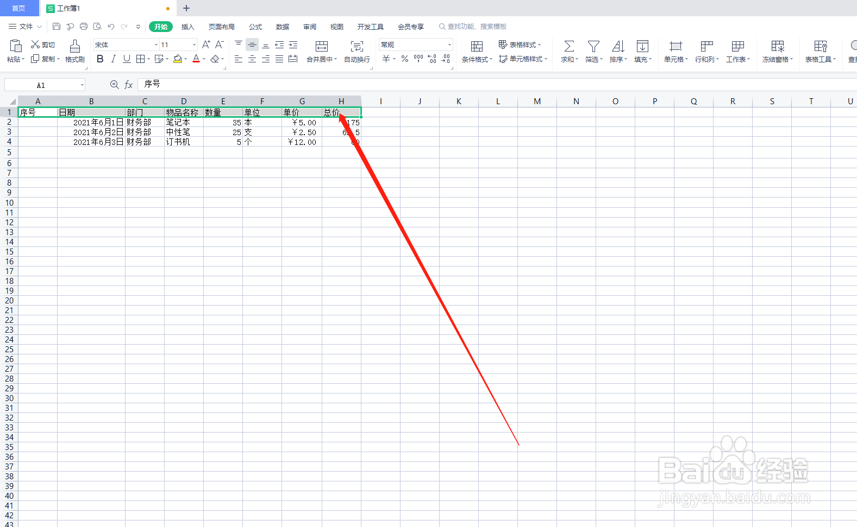Open Print Preview from quick access bar
This screenshot has width=857, height=527.
pos(97,27)
